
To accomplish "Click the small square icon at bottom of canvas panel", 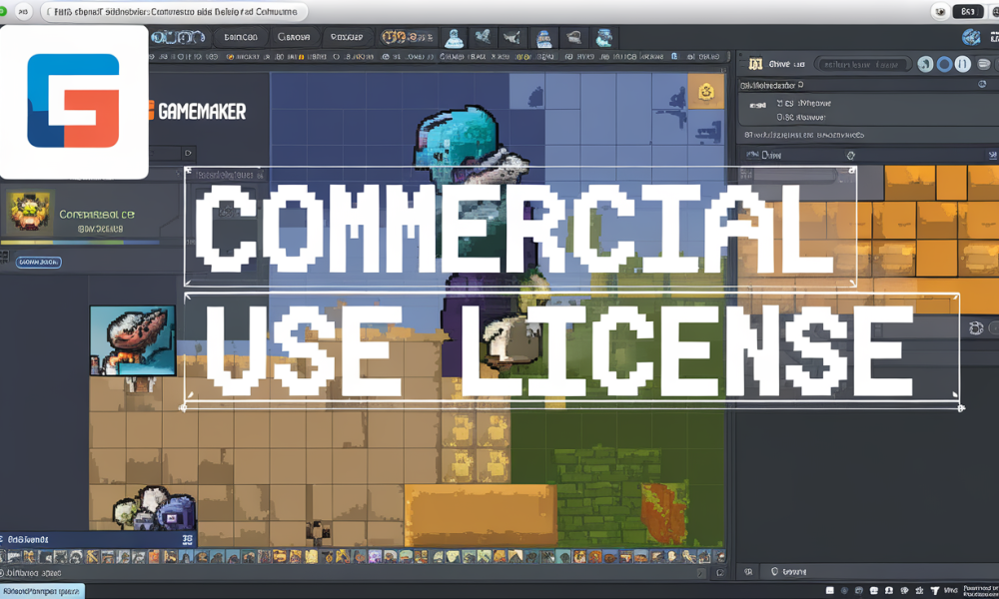I will point(720,573).
